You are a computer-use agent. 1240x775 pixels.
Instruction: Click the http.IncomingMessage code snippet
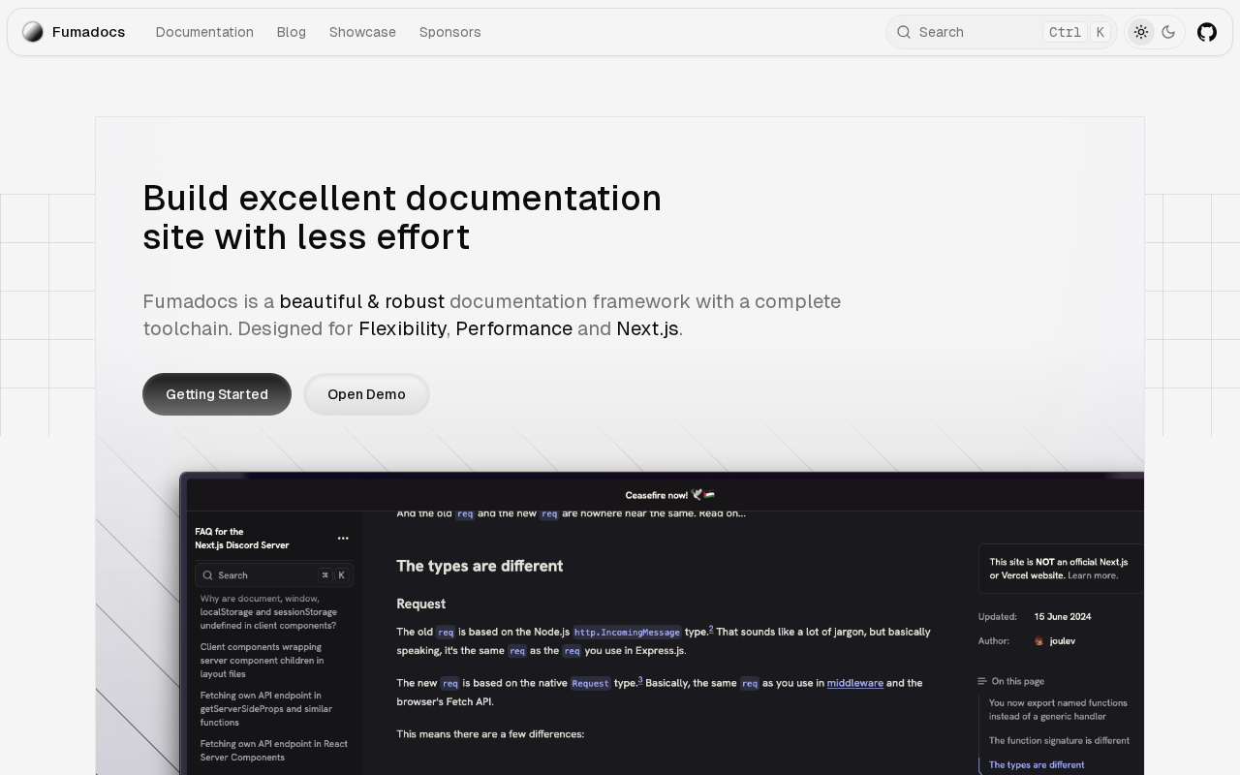click(628, 633)
